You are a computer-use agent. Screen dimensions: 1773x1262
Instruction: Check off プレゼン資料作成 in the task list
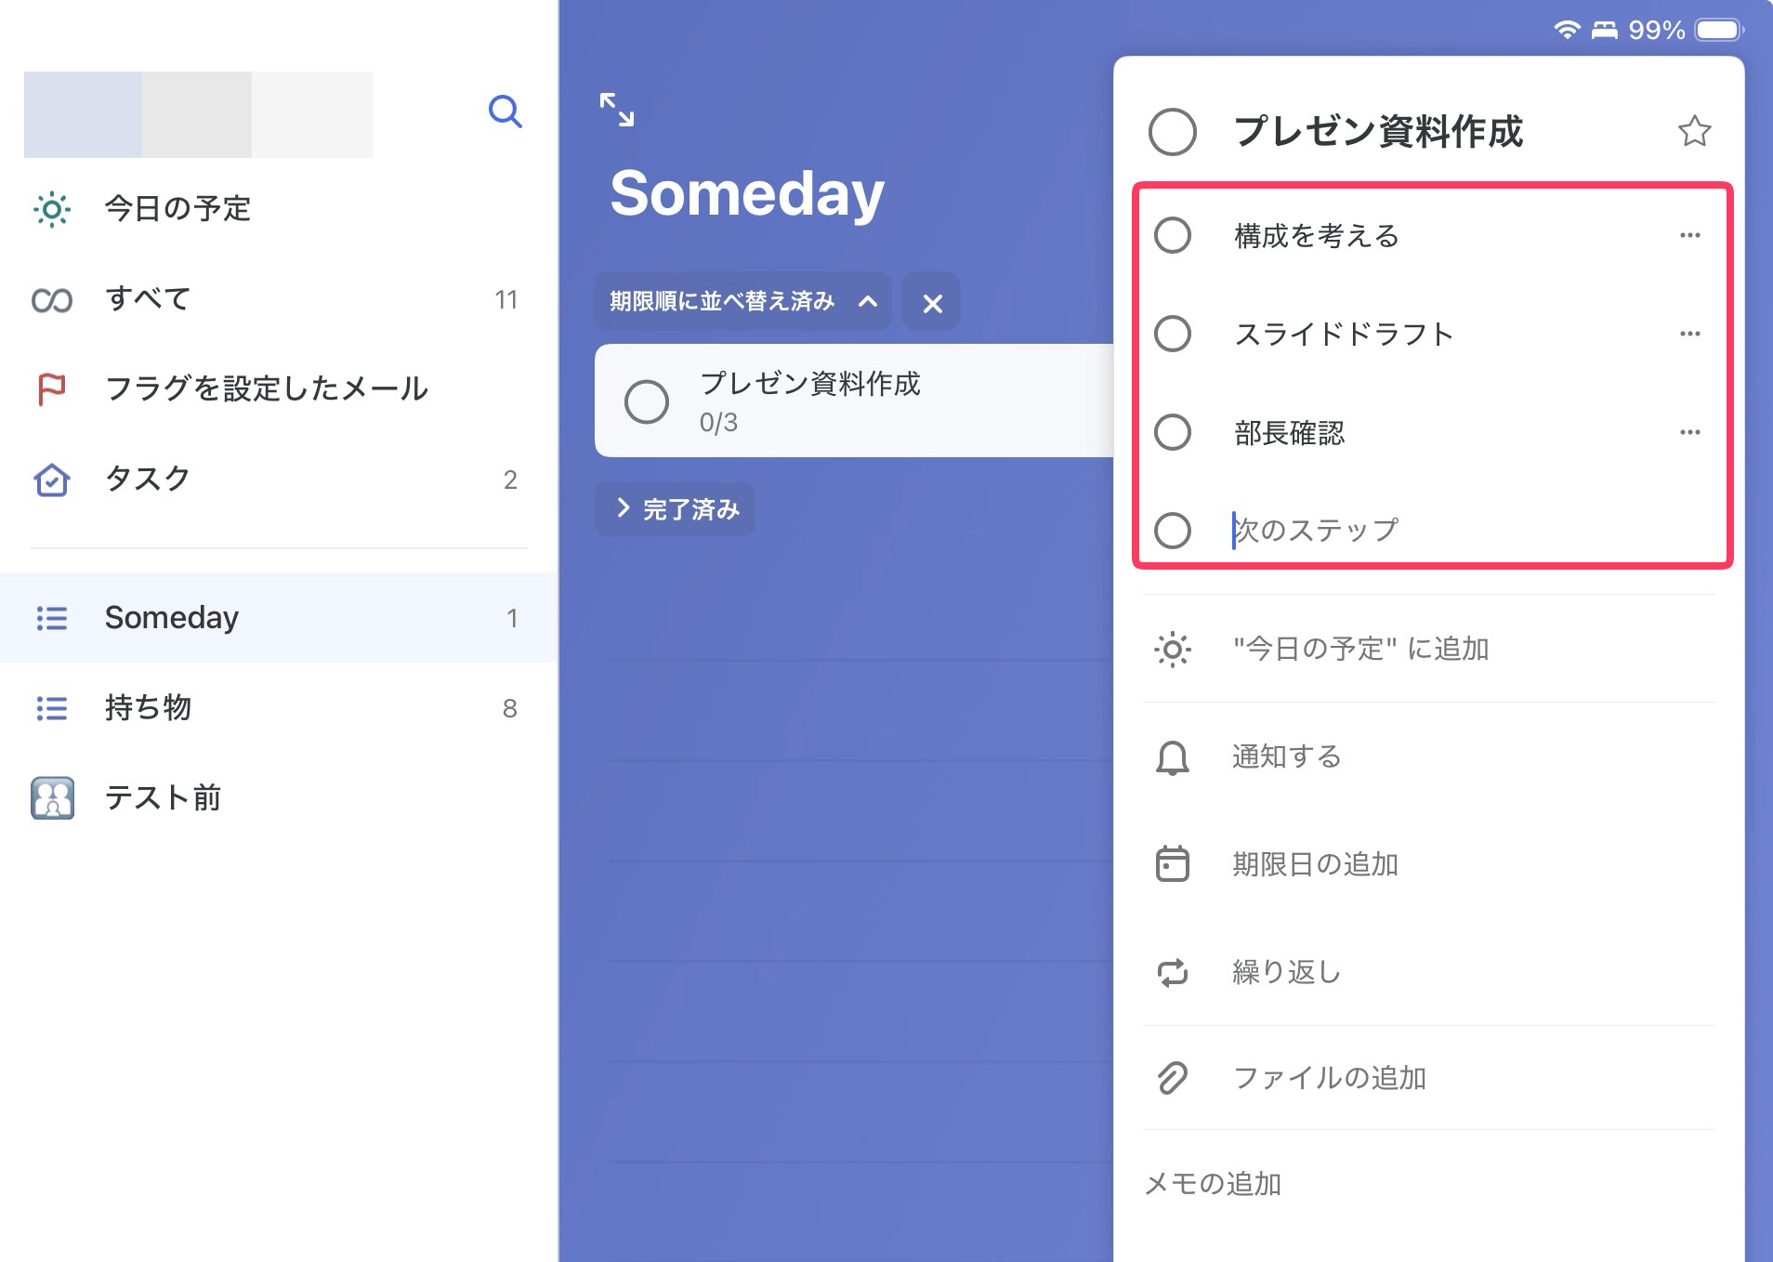647,401
